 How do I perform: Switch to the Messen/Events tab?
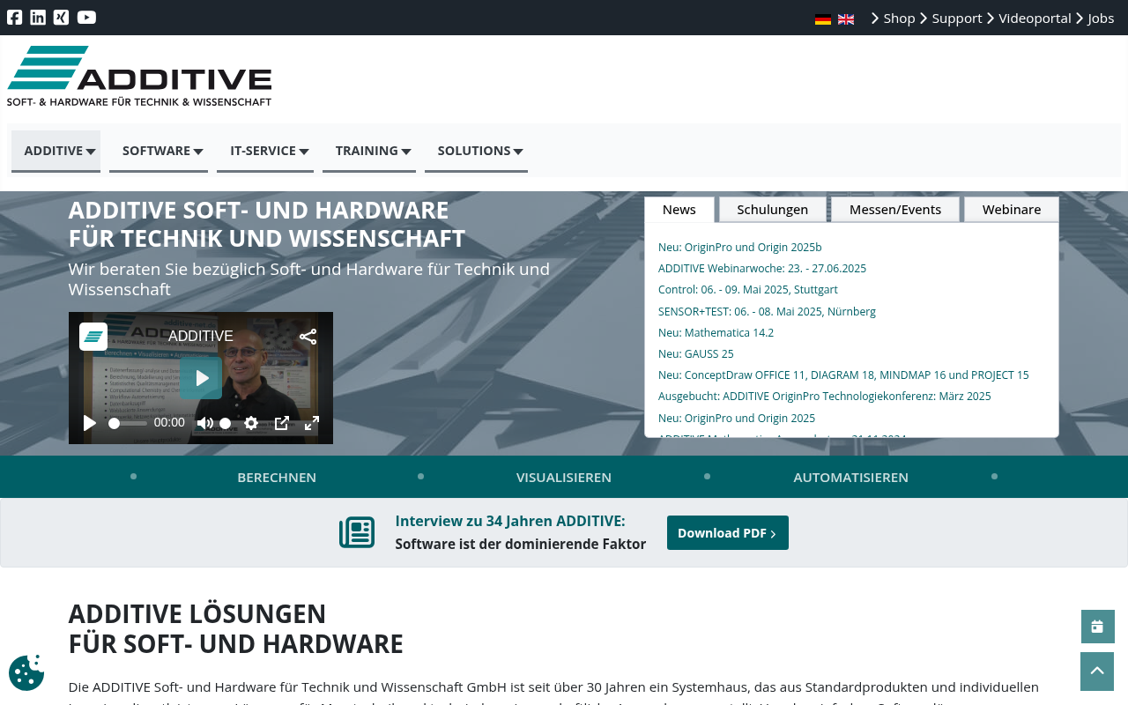click(895, 210)
